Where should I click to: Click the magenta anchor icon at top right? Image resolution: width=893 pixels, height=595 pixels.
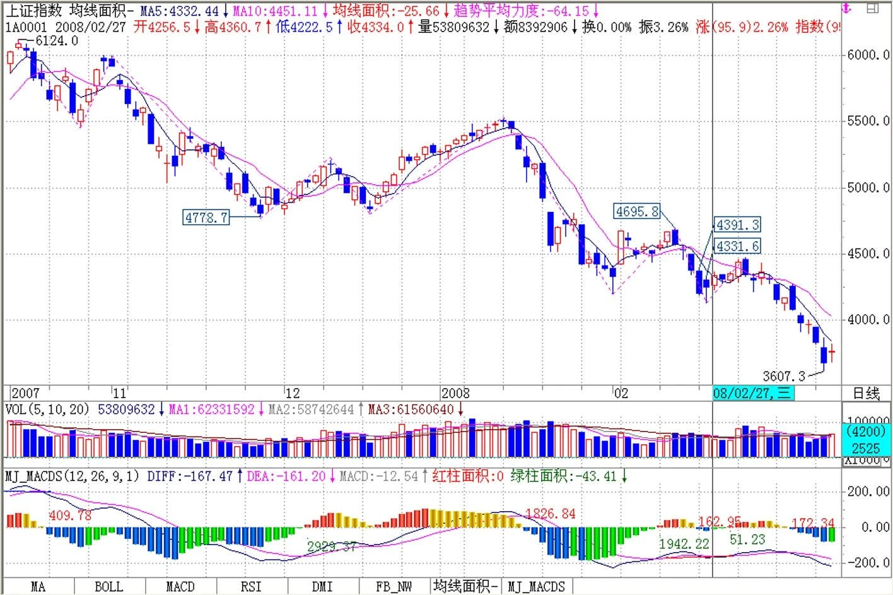846,8
